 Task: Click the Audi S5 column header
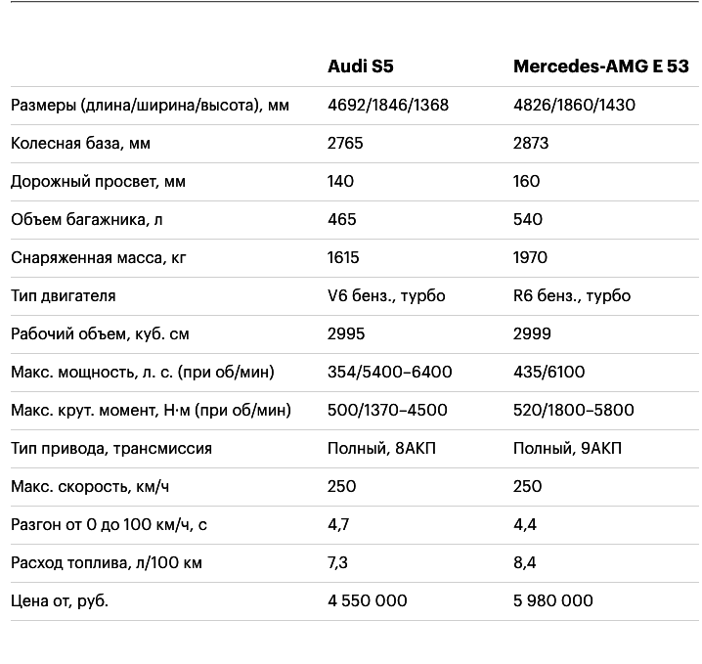[x=361, y=66]
